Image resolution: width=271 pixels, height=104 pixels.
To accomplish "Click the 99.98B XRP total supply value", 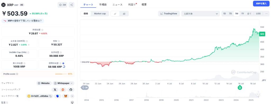I will (57, 56).
